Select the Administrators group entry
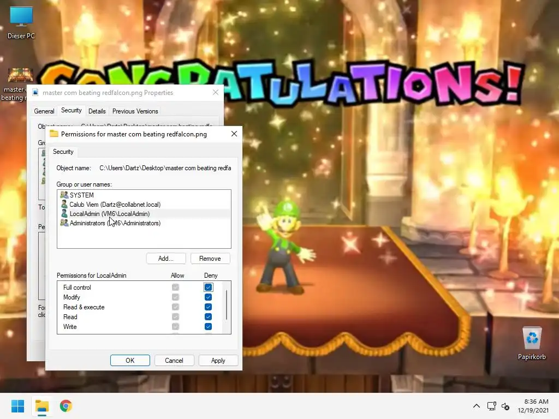Viewport: 559px width, 419px height. (x=144, y=223)
